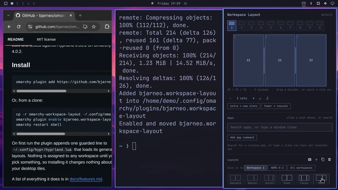The width and height of the screenshot is (338, 190).
Task: Switch to workspace 4 in the top bar
Action: [28, 3]
